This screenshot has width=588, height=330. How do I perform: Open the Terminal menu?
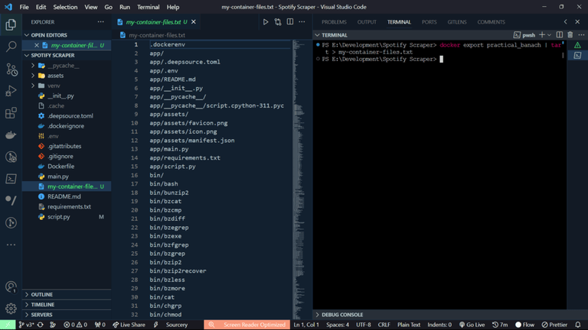click(148, 7)
